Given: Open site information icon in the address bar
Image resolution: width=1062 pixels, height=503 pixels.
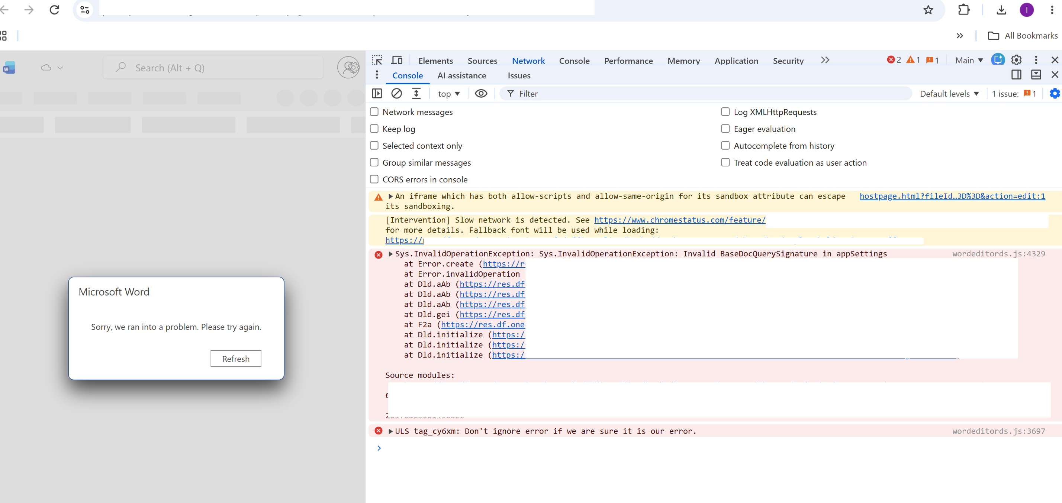Looking at the screenshot, I should click(85, 10).
